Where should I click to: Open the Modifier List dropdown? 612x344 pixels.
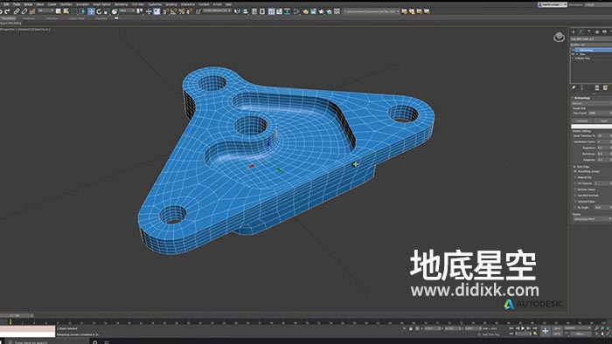point(591,45)
